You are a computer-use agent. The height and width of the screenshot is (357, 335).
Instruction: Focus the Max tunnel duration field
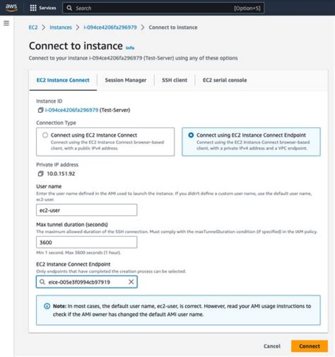coord(87,242)
